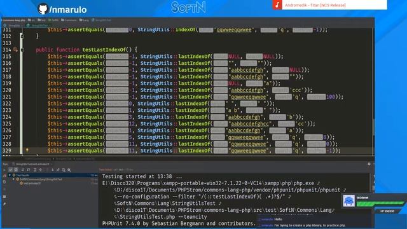This screenshot has height=229, width=407.
Task: Click the next failed test arrow icon
Action: [52, 170]
